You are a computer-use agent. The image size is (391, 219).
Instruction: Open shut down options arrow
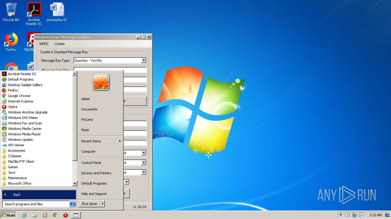coord(102,204)
